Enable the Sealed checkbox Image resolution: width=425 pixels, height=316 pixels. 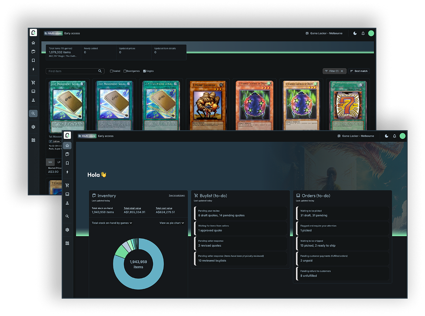point(111,71)
